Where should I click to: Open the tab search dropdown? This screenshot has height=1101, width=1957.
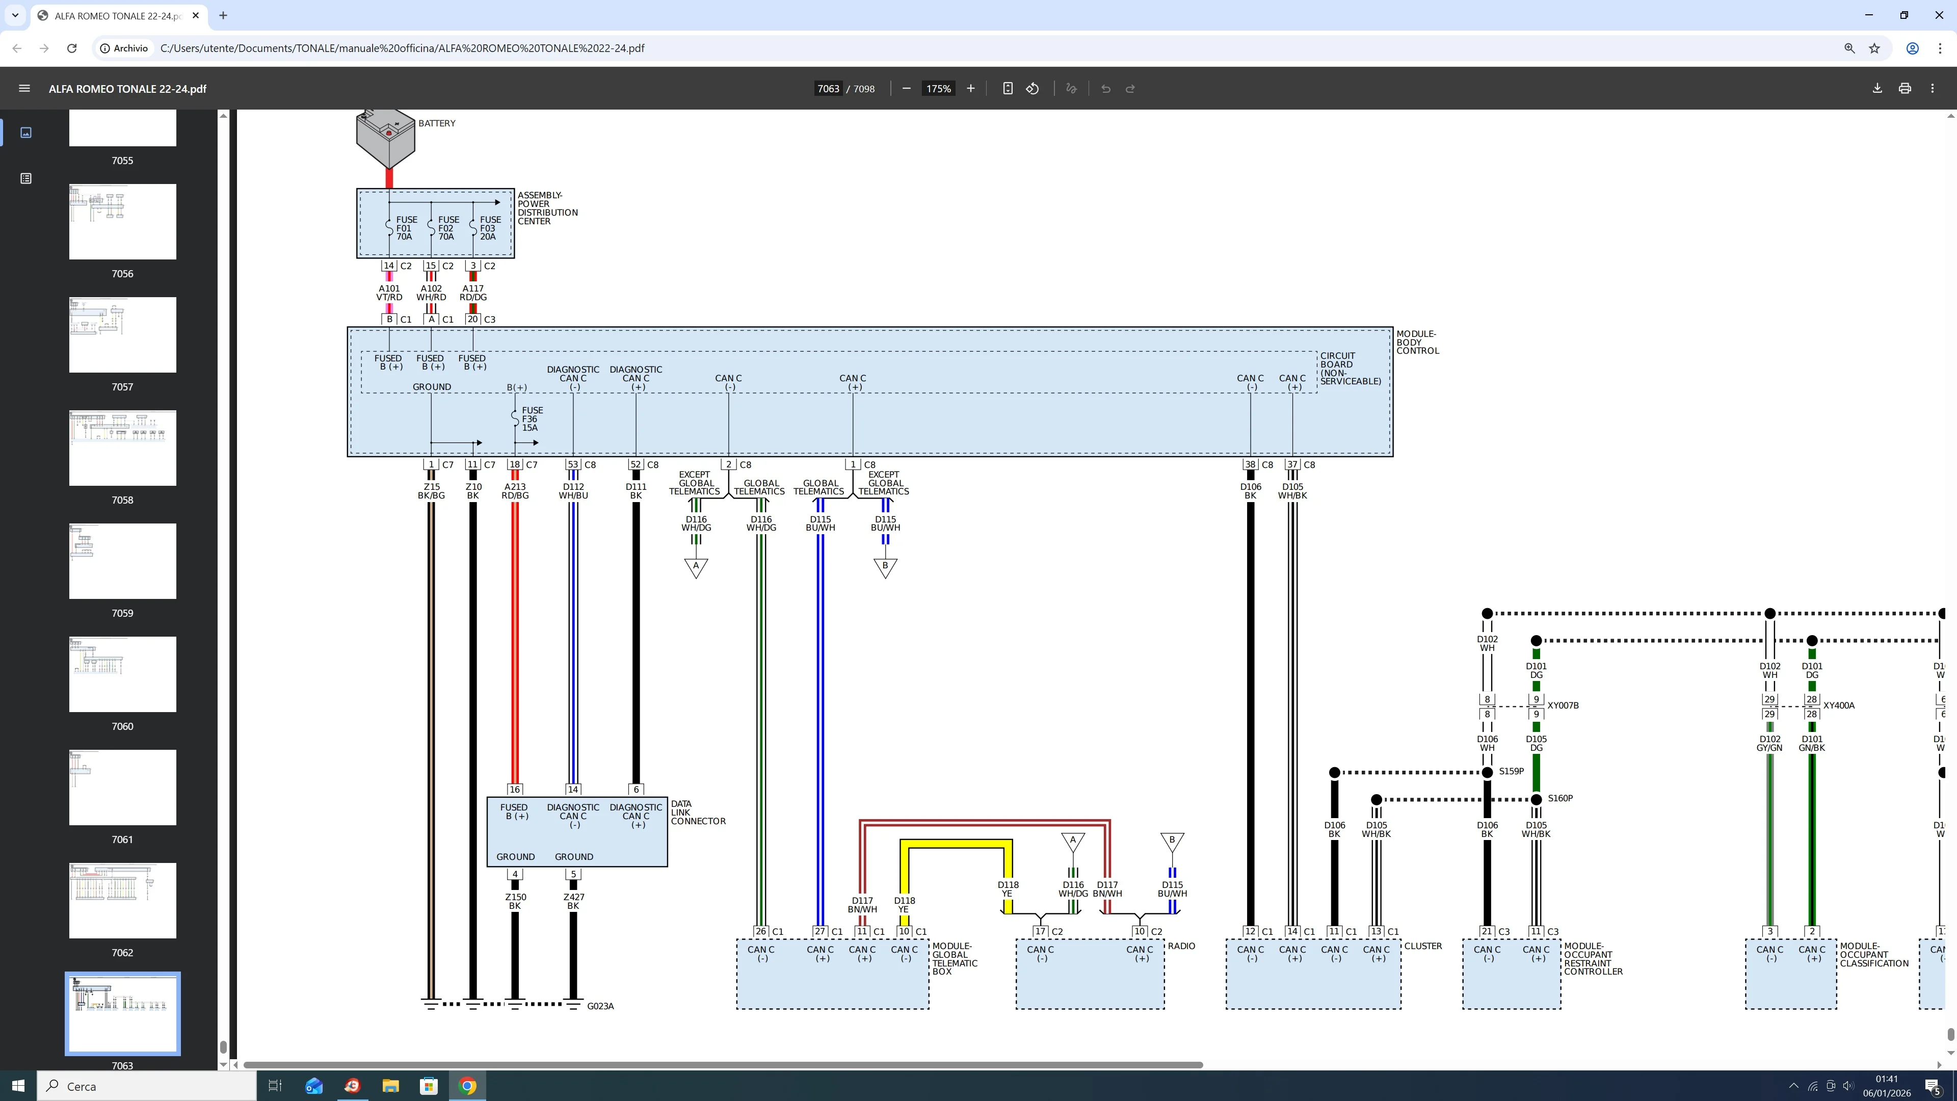click(x=15, y=15)
